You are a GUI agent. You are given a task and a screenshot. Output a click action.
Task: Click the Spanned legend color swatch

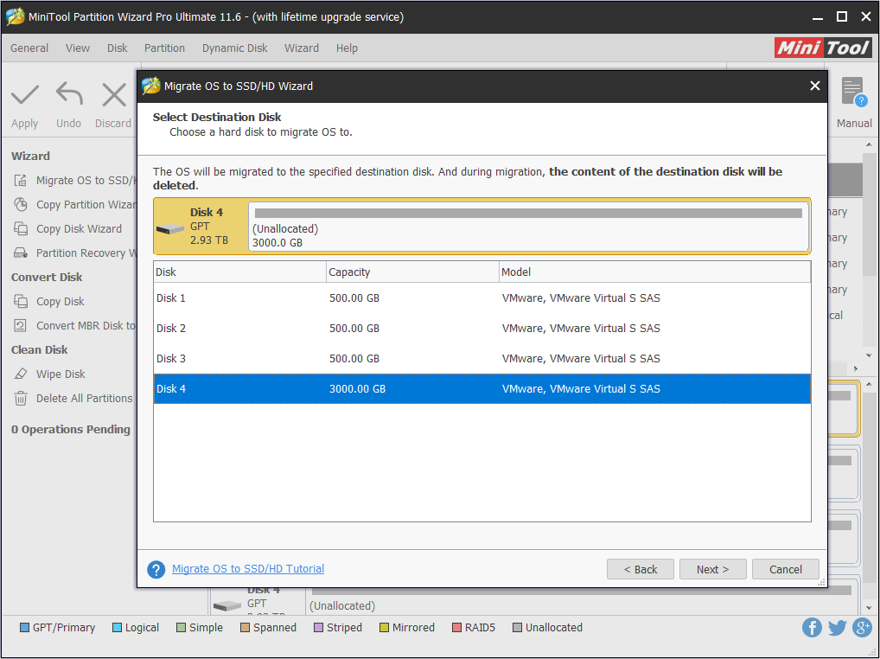coord(246,628)
